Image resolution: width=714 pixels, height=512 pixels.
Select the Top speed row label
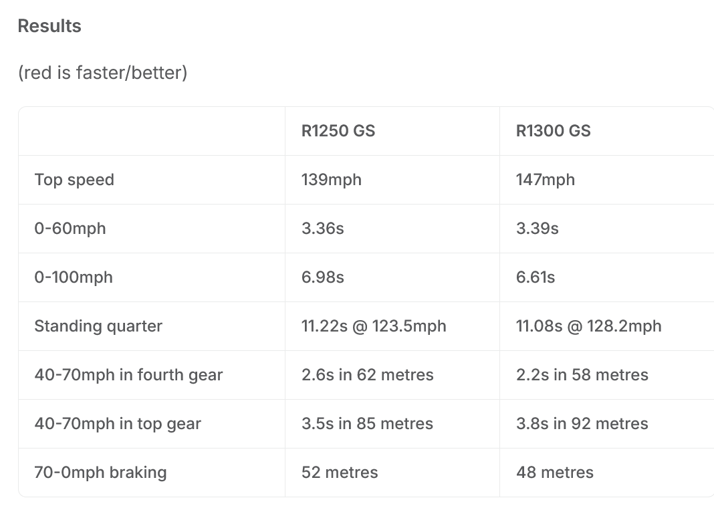(74, 180)
